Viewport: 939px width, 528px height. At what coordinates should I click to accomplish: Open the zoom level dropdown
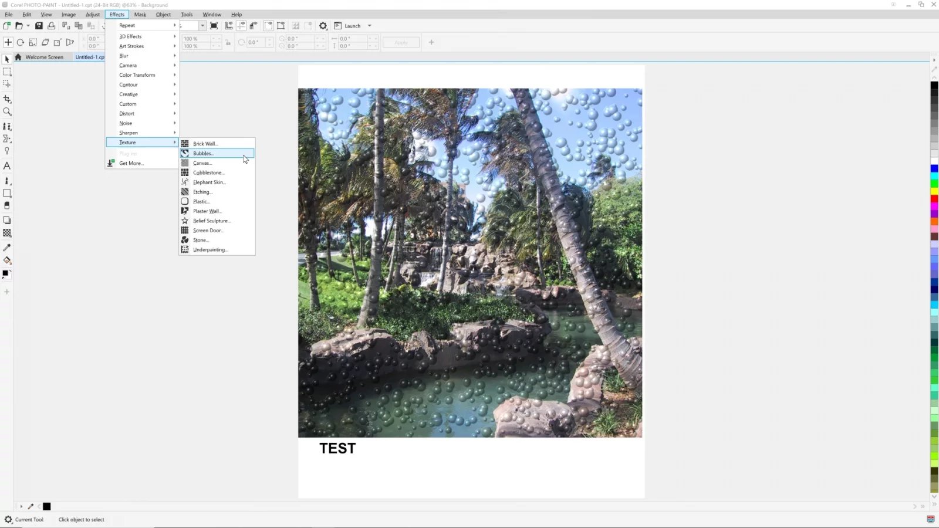click(x=202, y=26)
